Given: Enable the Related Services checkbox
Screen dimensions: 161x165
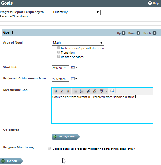Looking at the screenshot, I should (x=59, y=57).
